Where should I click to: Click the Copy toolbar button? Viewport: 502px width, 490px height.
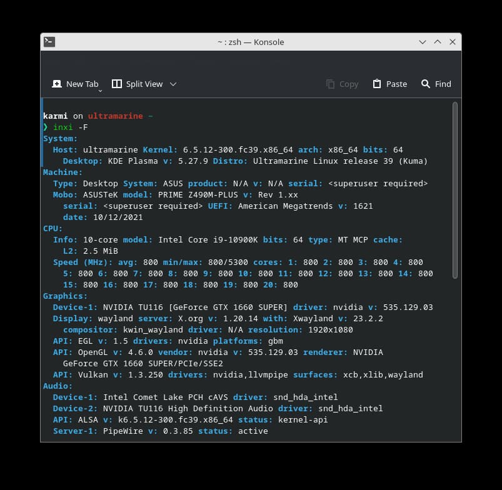(x=342, y=84)
